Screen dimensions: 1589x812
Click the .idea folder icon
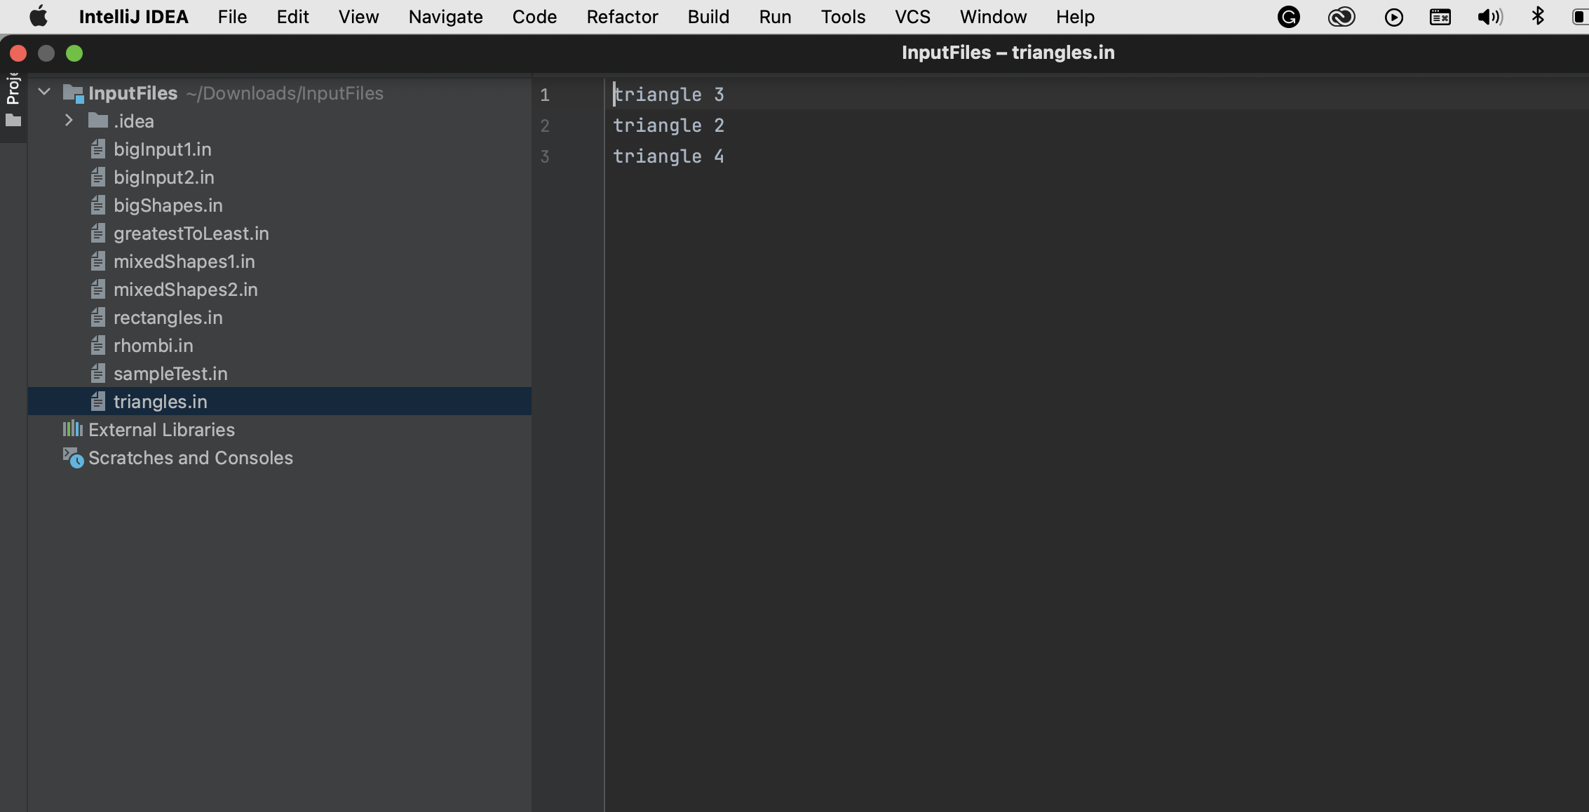point(97,121)
